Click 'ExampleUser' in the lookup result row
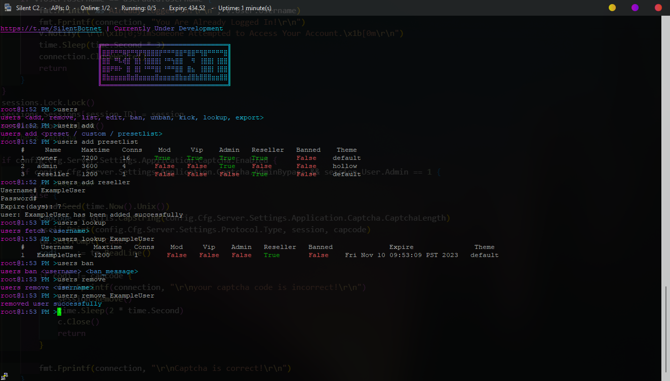670x381 pixels. tap(59, 255)
